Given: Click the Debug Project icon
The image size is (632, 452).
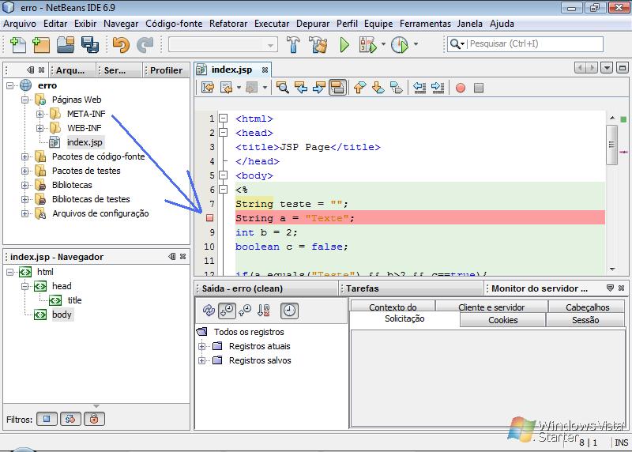Looking at the screenshot, I should tap(367, 44).
